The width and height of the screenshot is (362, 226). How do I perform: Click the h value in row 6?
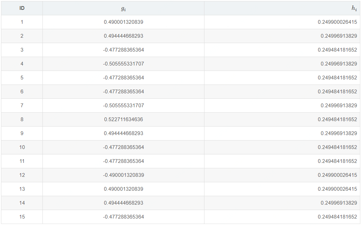[337, 92]
